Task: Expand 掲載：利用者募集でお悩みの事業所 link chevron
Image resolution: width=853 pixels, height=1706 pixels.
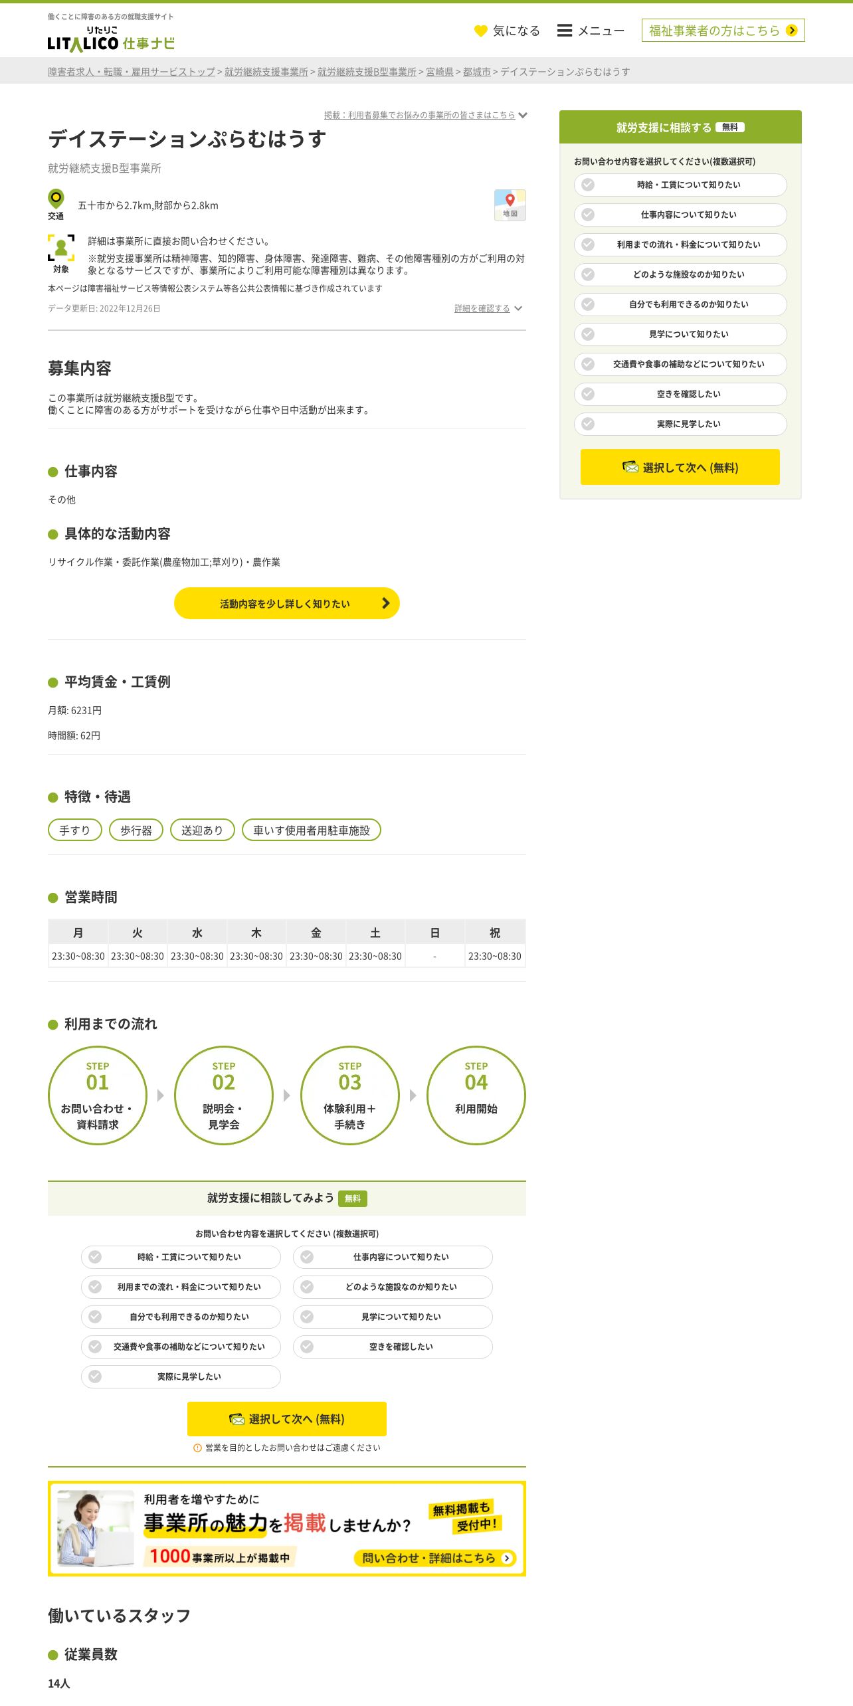Action: coord(523,115)
